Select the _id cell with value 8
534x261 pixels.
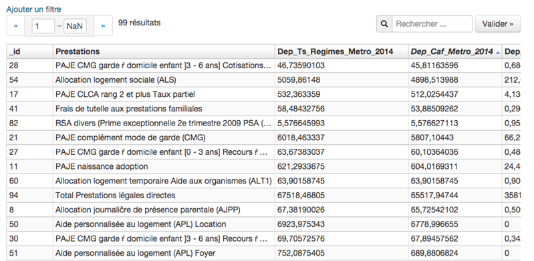pos(29,210)
